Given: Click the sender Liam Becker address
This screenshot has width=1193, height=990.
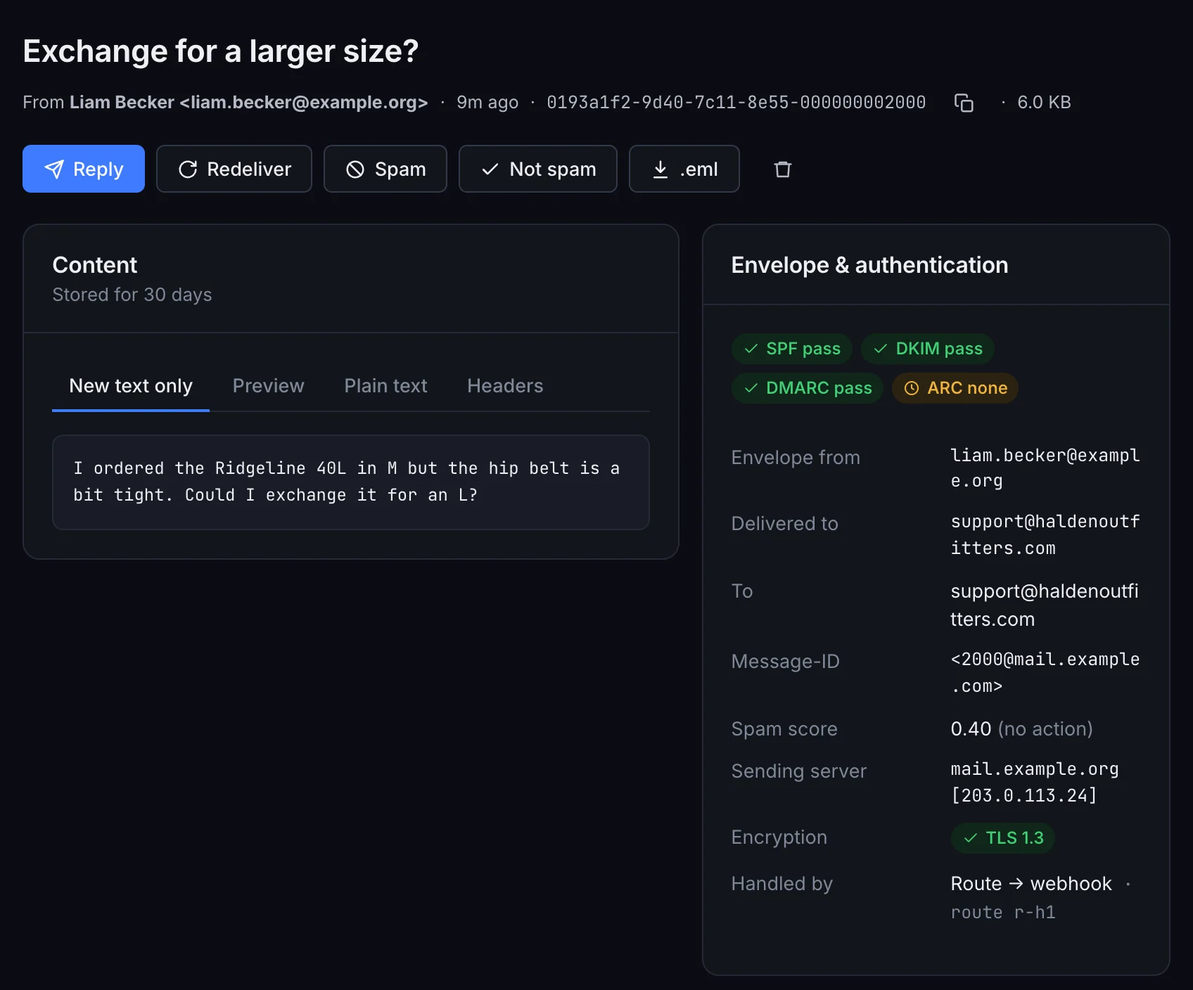Looking at the screenshot, I should pyautogui.click(x=249, y=103).
